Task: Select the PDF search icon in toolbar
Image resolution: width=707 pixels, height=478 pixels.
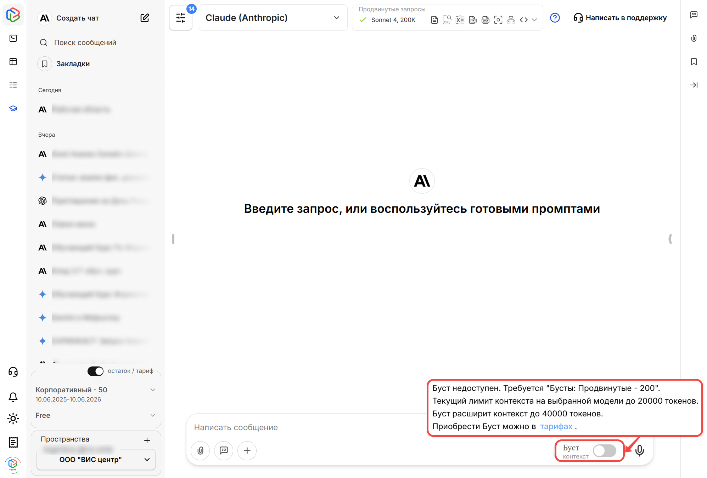Action: click(447, 20)
